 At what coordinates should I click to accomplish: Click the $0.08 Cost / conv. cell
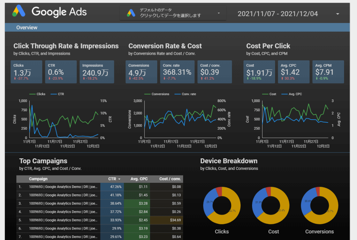pos(167,187)
